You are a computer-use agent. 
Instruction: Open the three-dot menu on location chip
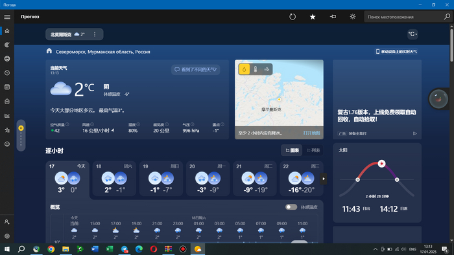tap(95, 34)
